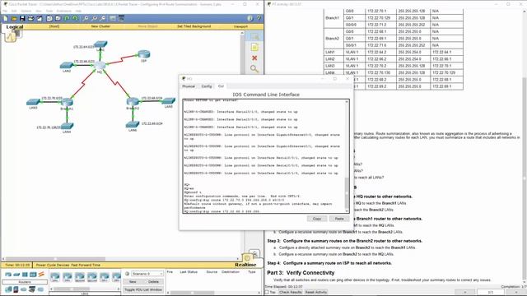Viewport: 527px width, 296px height.
Task: Click the Reset Activity button
Action: click(316, 293)
